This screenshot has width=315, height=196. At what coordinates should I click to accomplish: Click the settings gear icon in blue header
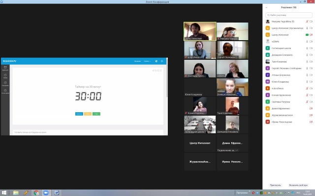coord(162,61)
